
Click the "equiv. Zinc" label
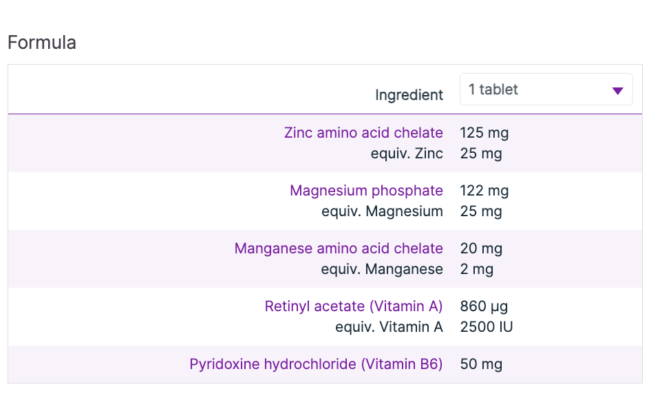(407, 154)
